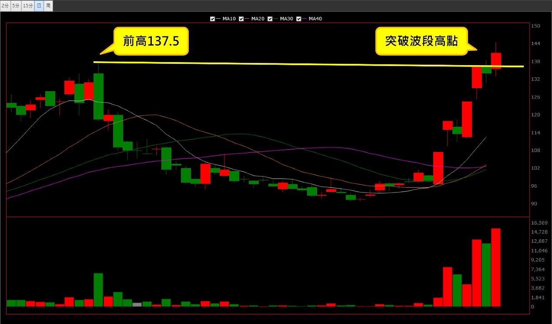The height and width of the screenshot is (324, 552).
Task: Click the 120 price axis label
Action: click(535, 115)
